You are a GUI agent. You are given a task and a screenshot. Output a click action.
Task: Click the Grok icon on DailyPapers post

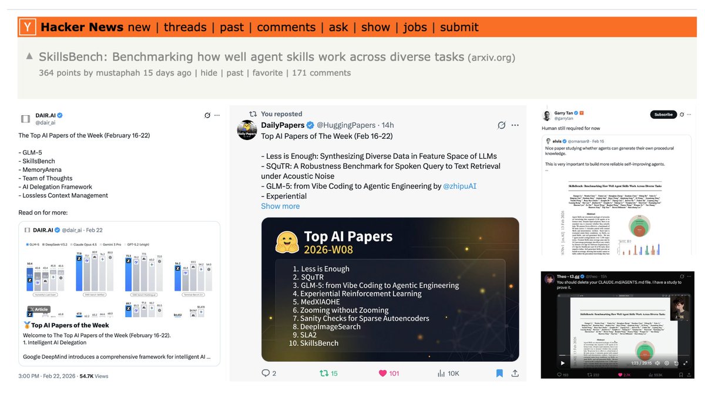point(501,125)
